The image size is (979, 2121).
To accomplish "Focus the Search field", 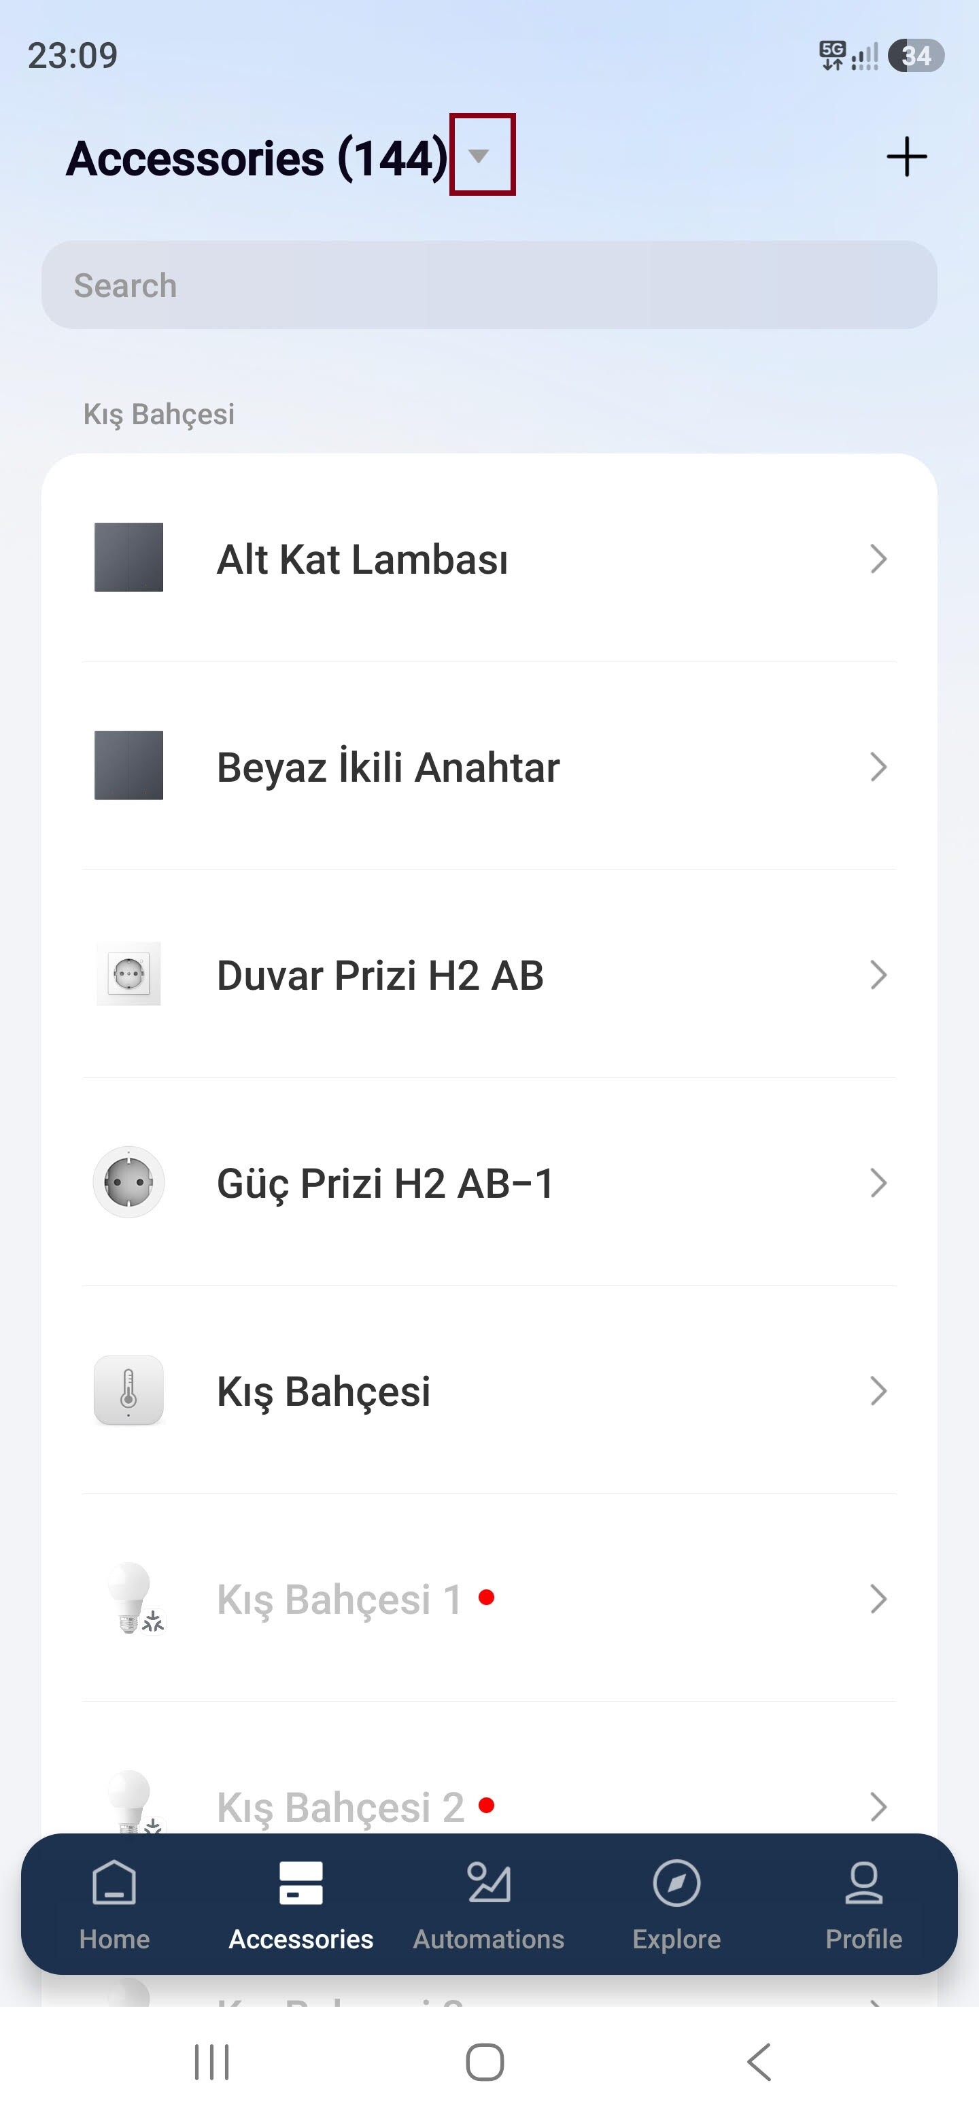I will click(489, 285).
